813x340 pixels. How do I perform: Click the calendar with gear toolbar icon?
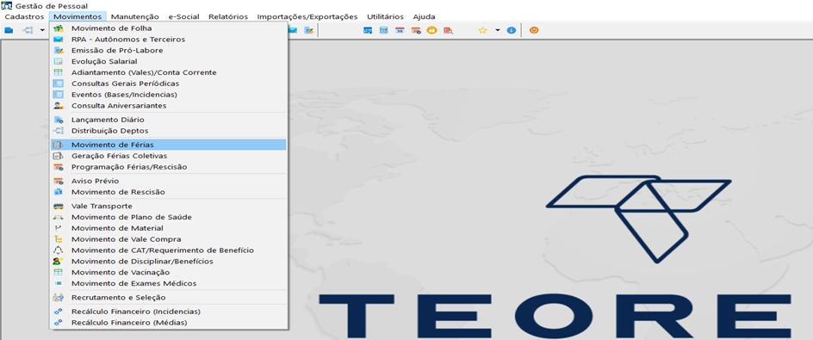click(416, 31)
